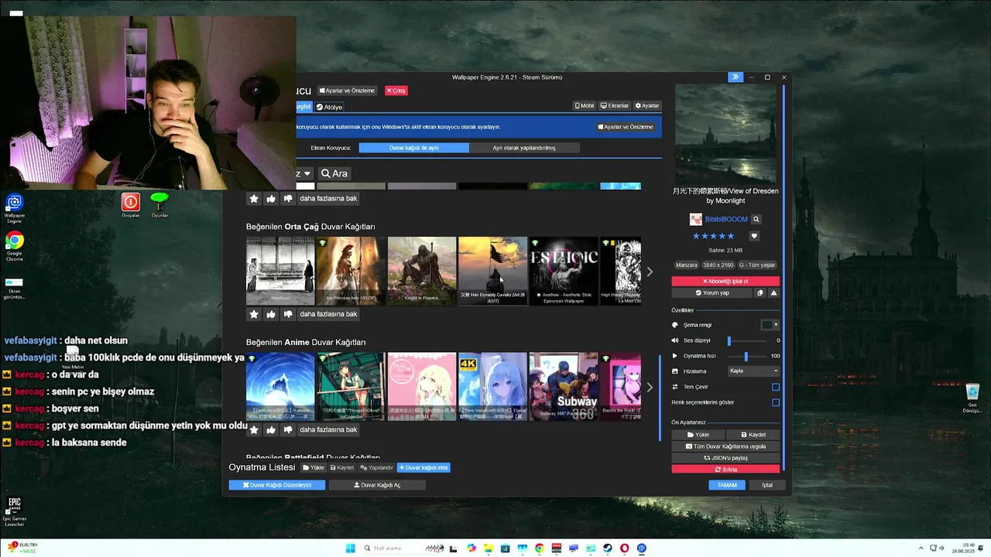Click Duvar Kağıdı Düzenleyici button
This screenshot has height=557, width=991.
[277, 485]
